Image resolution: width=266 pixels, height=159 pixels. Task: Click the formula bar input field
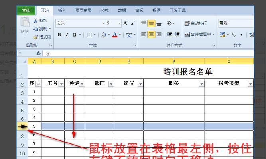148,54
